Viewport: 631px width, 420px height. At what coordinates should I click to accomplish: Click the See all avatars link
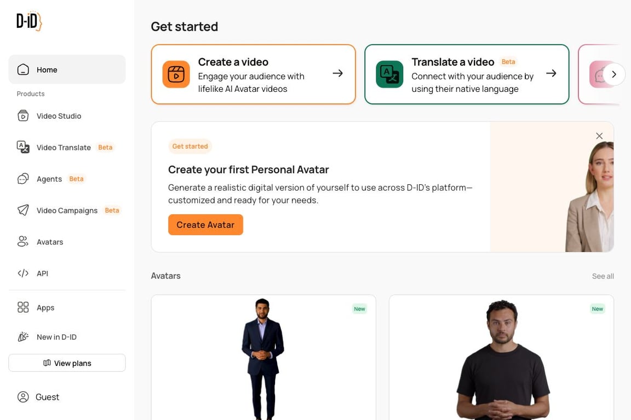pos(603,276)
